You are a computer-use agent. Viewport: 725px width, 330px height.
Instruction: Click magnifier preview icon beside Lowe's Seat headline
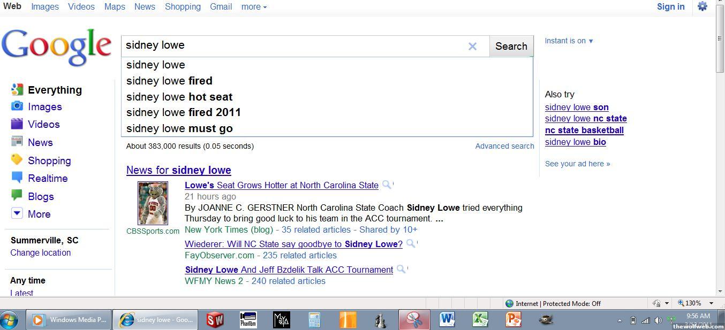tap(387, 185)
